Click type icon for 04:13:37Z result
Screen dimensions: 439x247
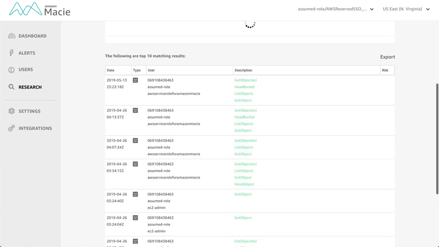coord(135,110)
